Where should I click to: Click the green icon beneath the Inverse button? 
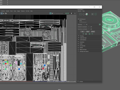tap(92, 34)
